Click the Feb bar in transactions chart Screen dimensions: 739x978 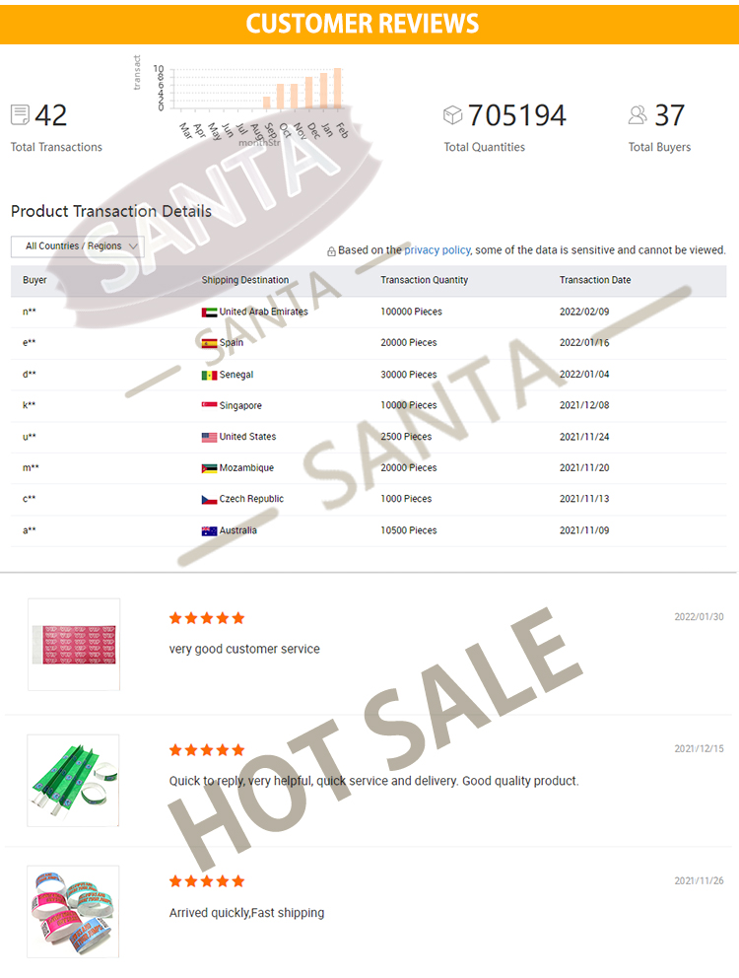click(x=337, y=89)
